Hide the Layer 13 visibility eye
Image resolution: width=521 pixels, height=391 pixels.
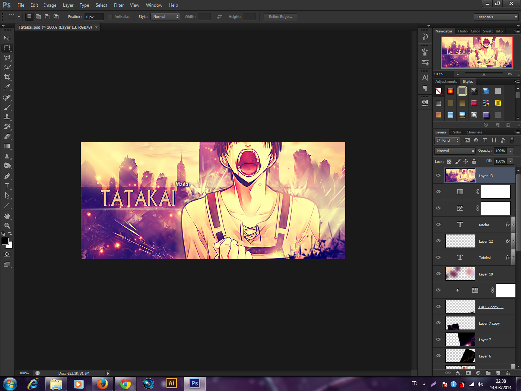(438, 176)
